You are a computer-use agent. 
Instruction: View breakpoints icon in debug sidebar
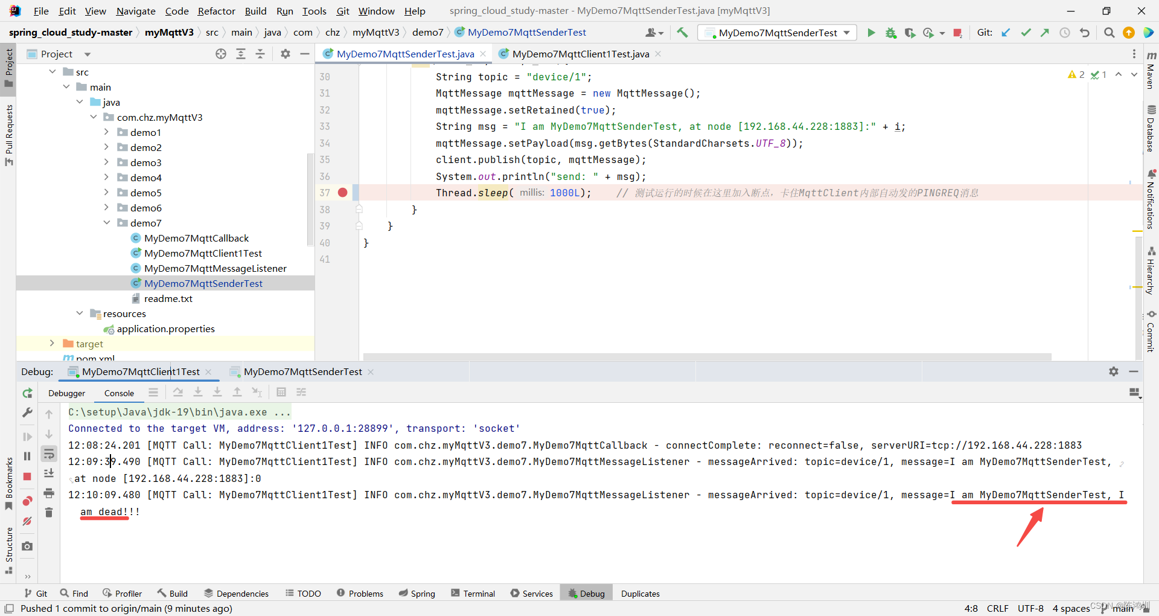click(x=27, y=501)
